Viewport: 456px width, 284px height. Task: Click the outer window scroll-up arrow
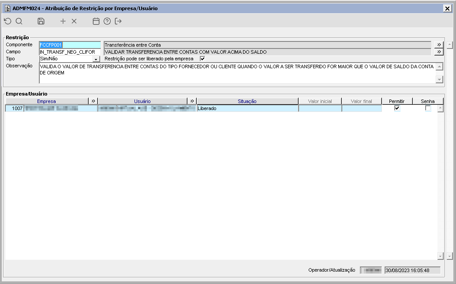pyautogui.click(x=449, y=45)
